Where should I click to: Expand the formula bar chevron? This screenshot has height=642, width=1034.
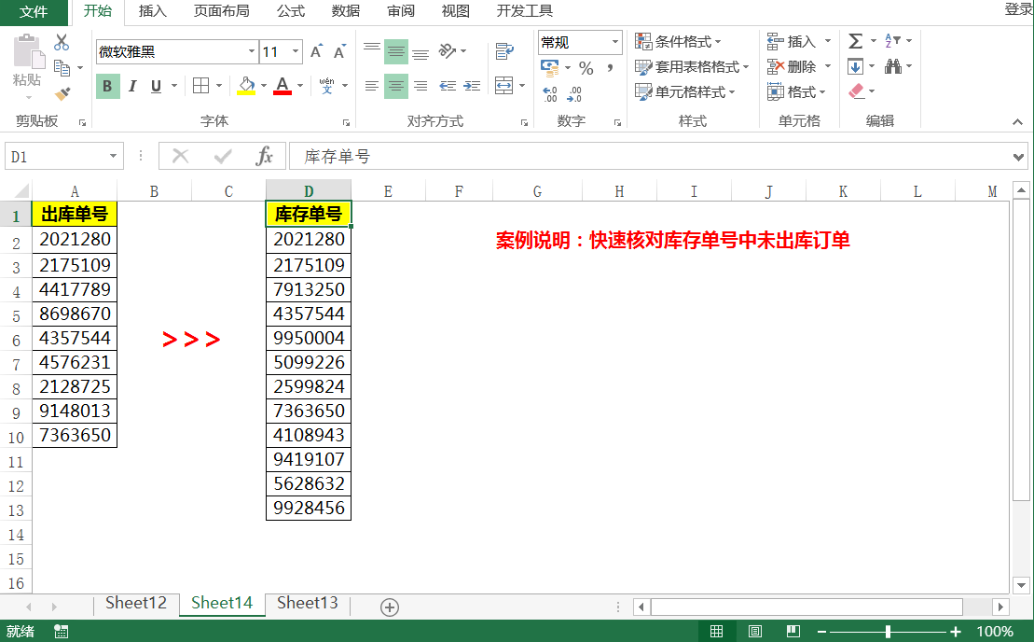(1018, 157)
